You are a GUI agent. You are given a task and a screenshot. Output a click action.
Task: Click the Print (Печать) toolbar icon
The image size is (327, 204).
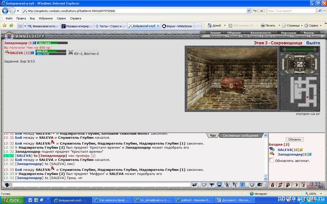pos(263,26)
